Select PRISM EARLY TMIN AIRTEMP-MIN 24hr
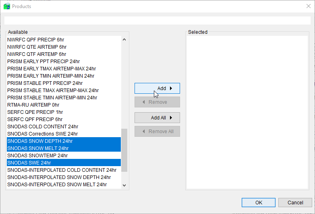Viewport: 315px width, 214px height. pos(64,76)
